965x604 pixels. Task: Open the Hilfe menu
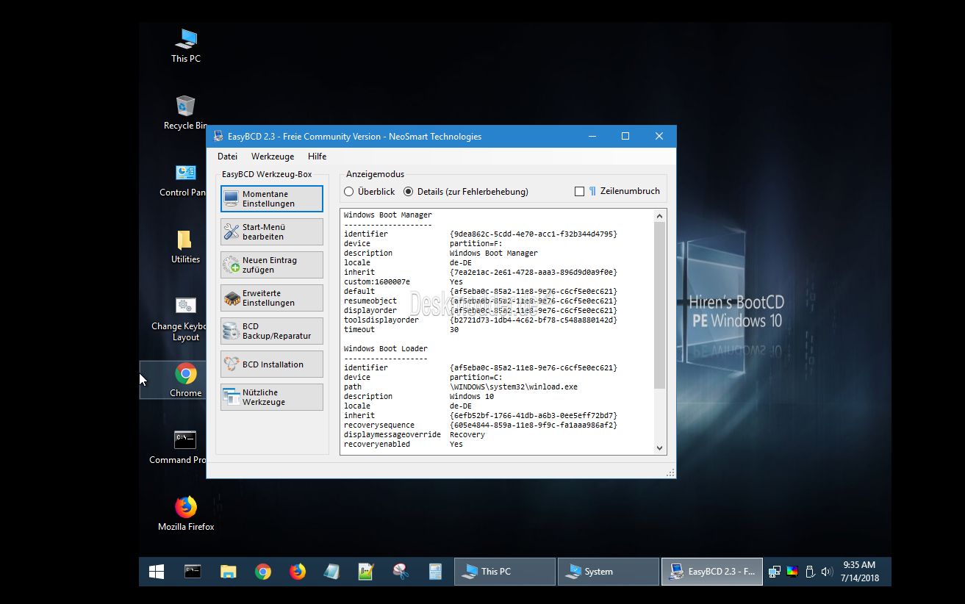(x=317, y=157)
